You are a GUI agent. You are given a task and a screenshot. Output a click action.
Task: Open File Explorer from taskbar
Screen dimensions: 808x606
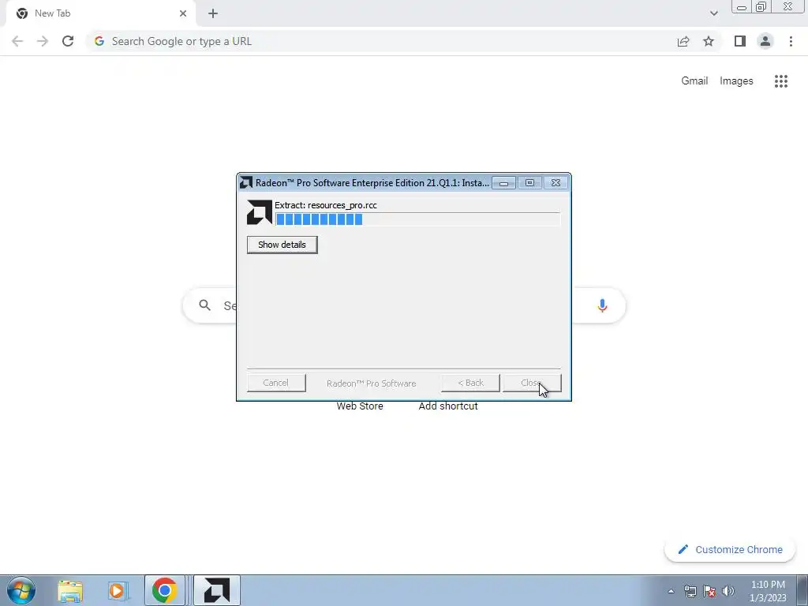[70, 590]
